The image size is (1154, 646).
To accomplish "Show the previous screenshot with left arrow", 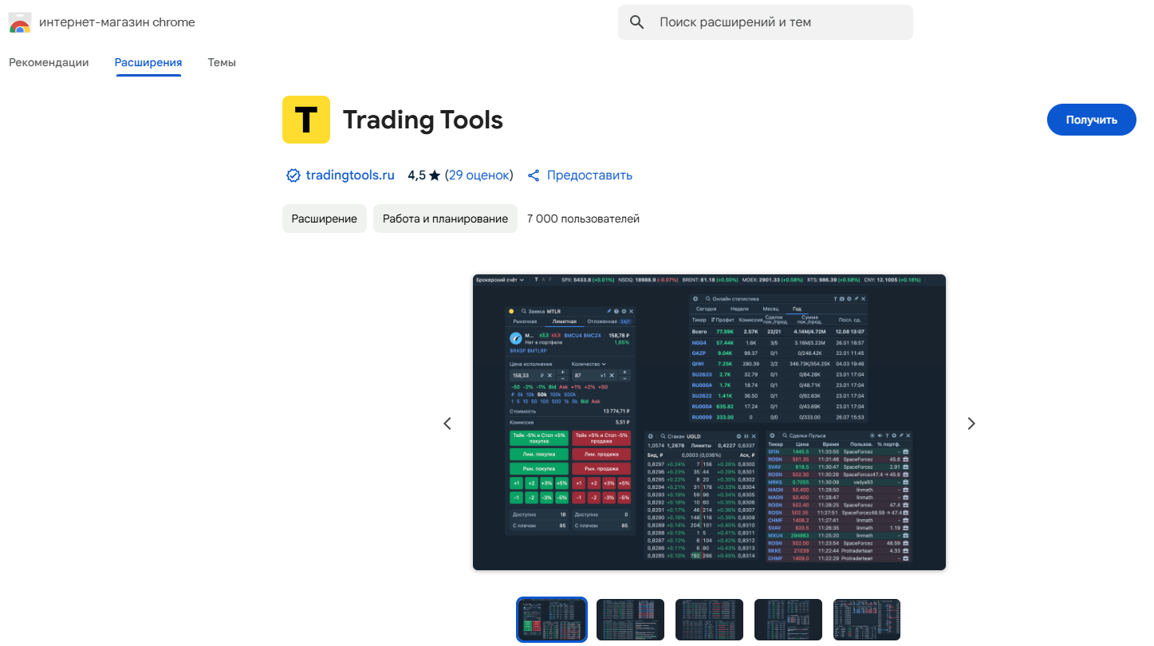I will [x=447, y=423].
